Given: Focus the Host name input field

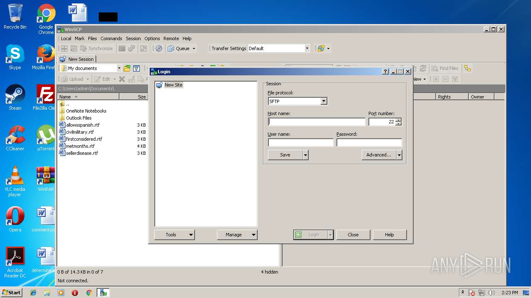Looking at the screenshot, I should [317, 122].
